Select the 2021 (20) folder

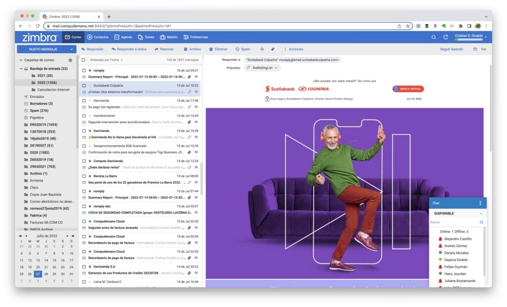(x=45, y=76)
